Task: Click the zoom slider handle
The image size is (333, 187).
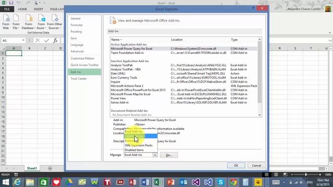Action: (306, 175)
